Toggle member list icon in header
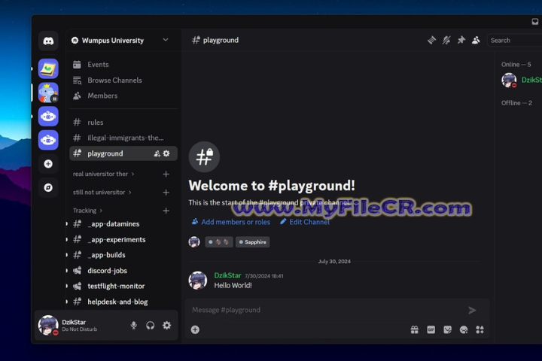542x361 pixels. coord(476,40)
